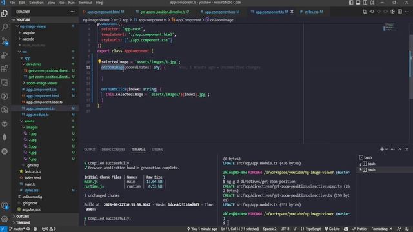The width and height of the screenshot is (413, 232).
Task: Open Source Control view in activity bar
Action: click(5, 41)
